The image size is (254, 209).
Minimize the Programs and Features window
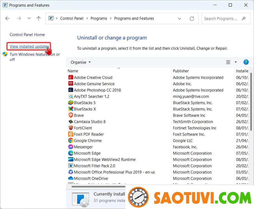point(215,5)
